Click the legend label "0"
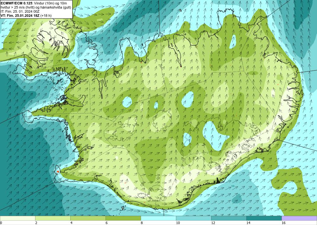317x225 pixels. click(1, 223)
